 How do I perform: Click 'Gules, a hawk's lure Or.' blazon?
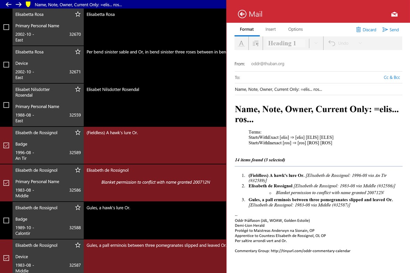[108, 208]
